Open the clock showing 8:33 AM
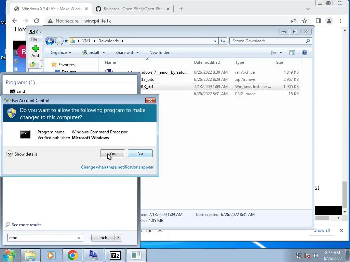350x262 pixels. pyautogui.click(x=333, y=256)
